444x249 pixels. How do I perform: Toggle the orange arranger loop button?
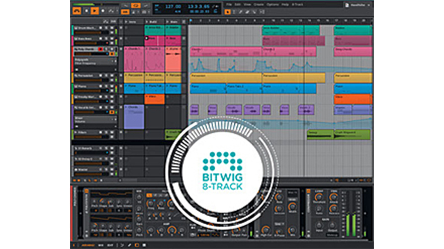(136, 6)
